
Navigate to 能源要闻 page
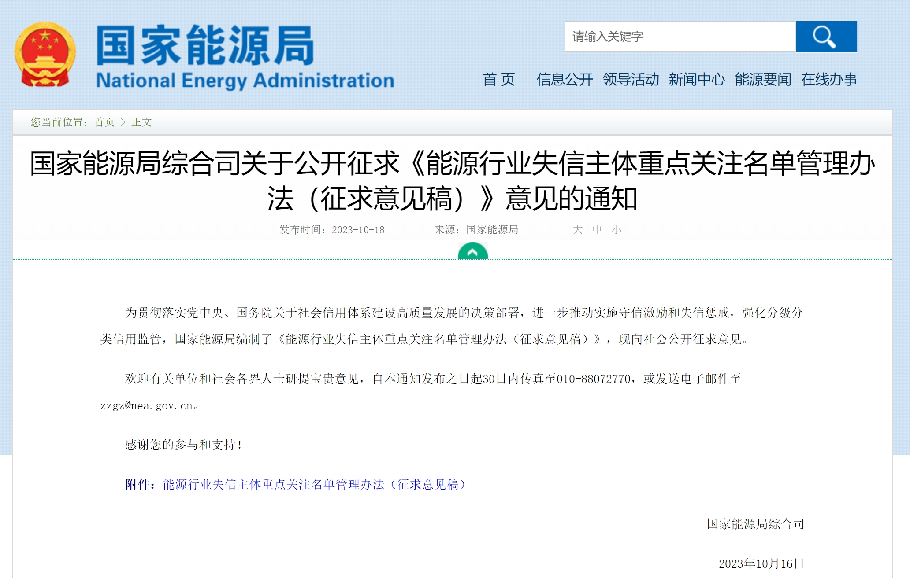point(763,80)
